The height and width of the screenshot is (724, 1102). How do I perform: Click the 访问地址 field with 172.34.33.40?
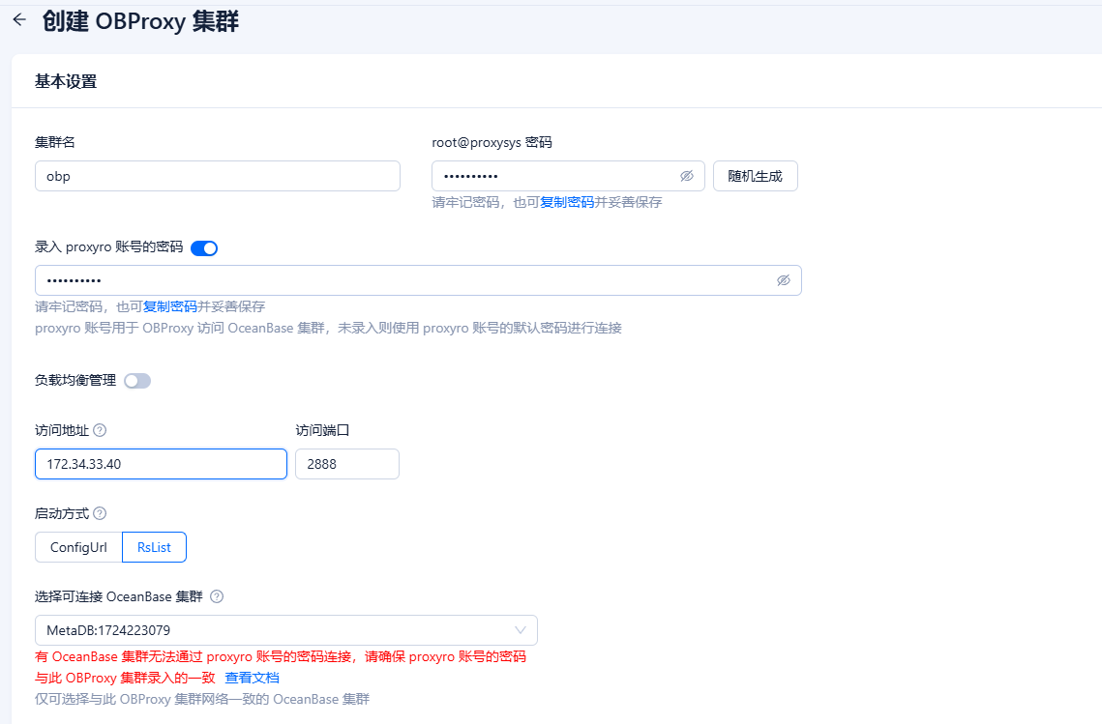161,464
